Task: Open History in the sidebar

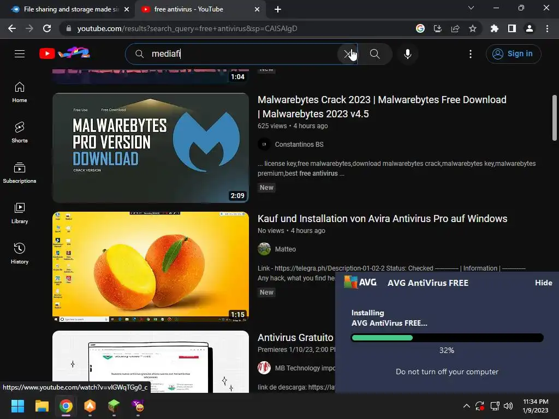Action: pyautogui.click(x=20, y=253)
